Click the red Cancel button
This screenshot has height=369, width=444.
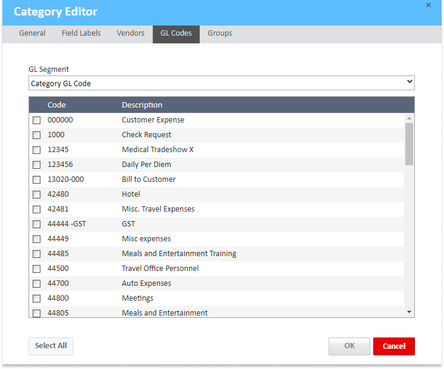(x=393, y=346)
